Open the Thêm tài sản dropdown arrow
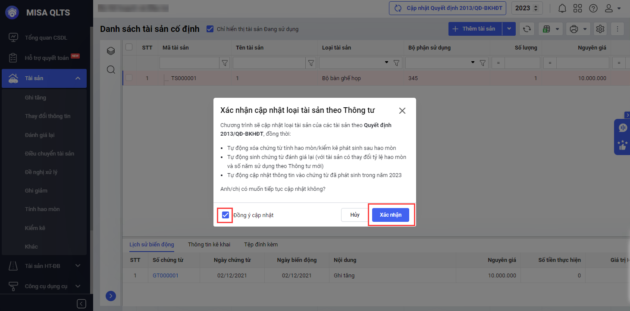The image size is (630, 311). pyautogui.click(x=509, y=29)
